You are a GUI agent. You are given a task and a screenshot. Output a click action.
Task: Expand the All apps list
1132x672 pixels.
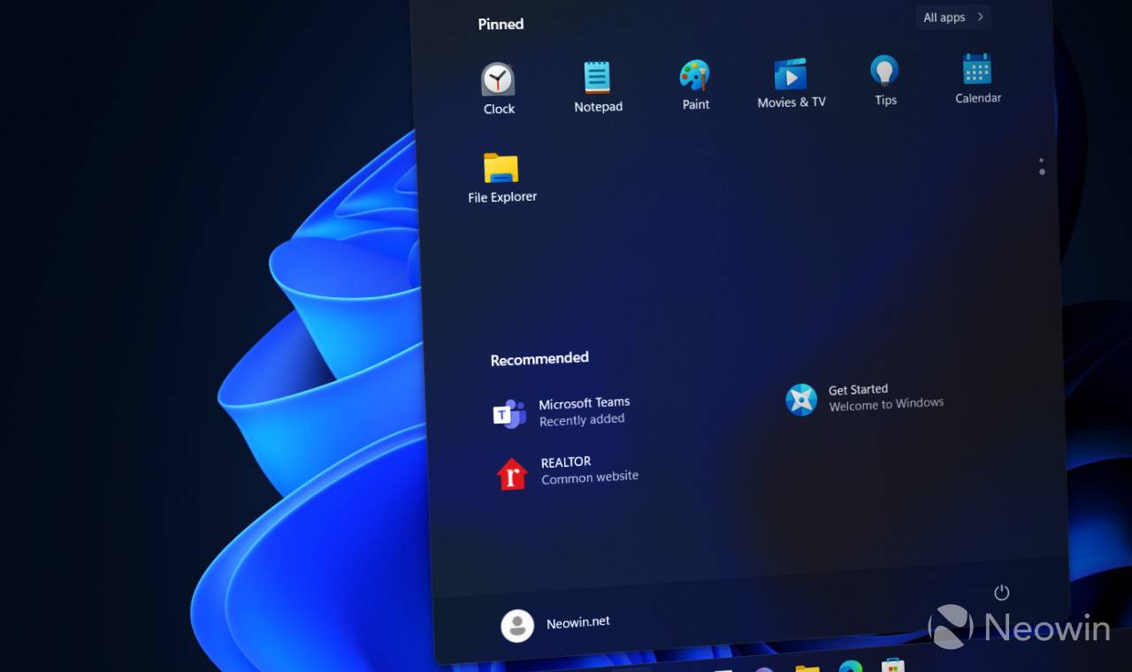click(x=952, y=17)
